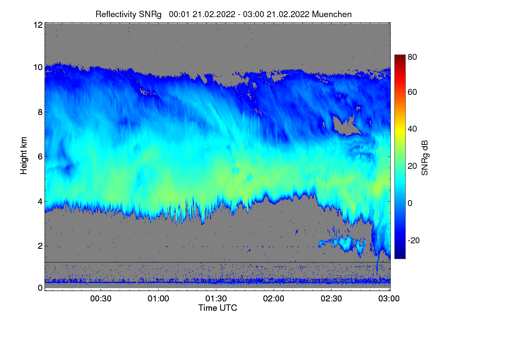The height and width of the screenshot is (342, 513).
Task: Click the height tick label 6
Action: (40, 157)
